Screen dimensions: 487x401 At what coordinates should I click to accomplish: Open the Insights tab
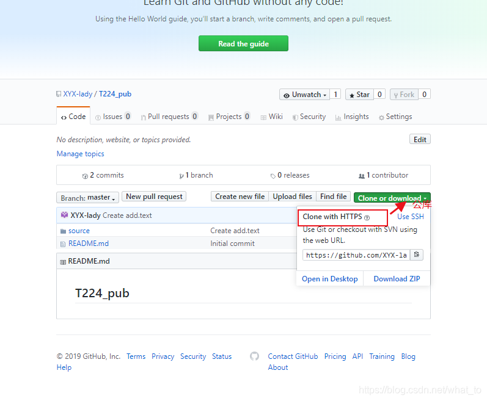click(x=352, y=117)
